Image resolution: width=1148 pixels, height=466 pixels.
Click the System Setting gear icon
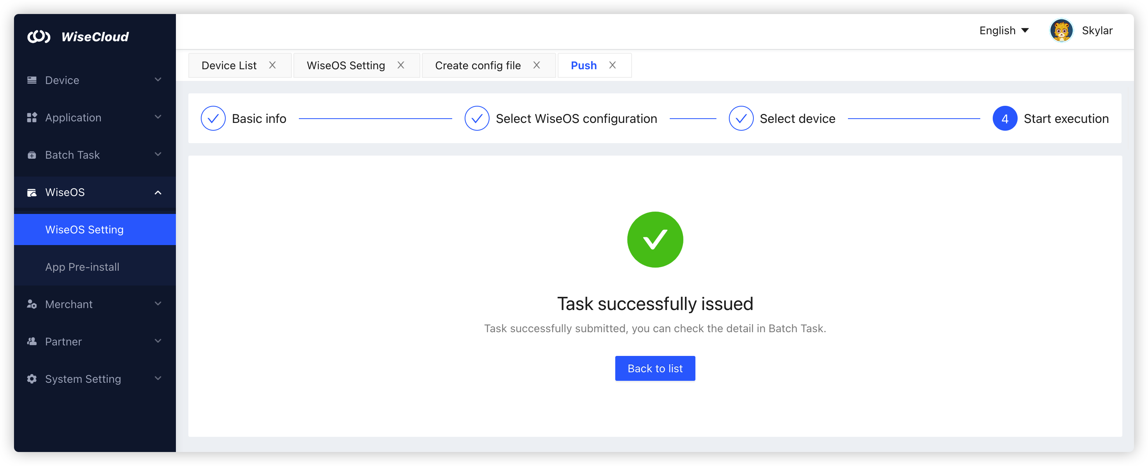(32, 379)
